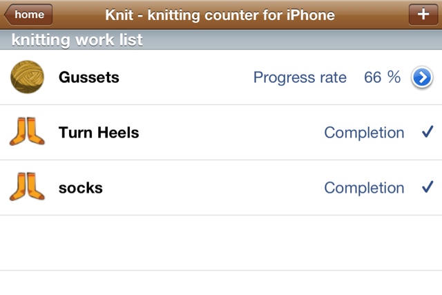Click the 66 % progress value

pos(382,77)
